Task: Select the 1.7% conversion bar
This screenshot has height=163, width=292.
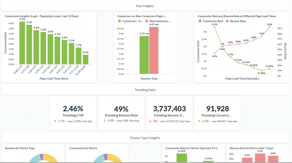Action: (x=79, y=56)
